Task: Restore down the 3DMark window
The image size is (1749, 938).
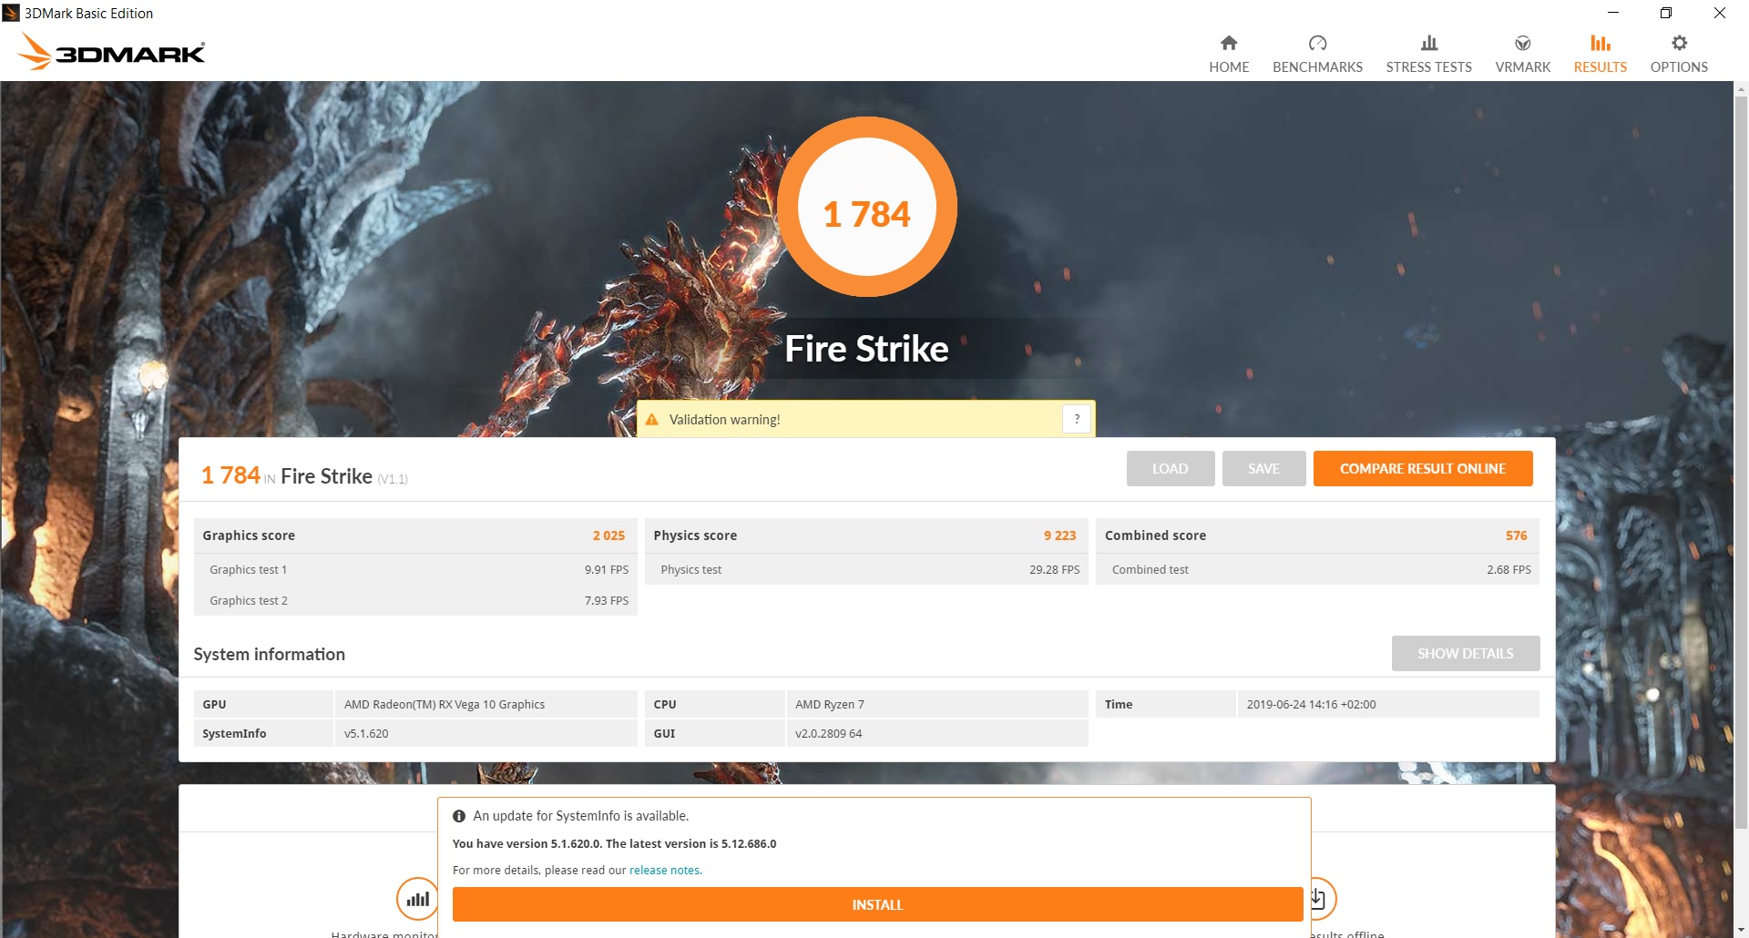Action: click(1666, 13)
